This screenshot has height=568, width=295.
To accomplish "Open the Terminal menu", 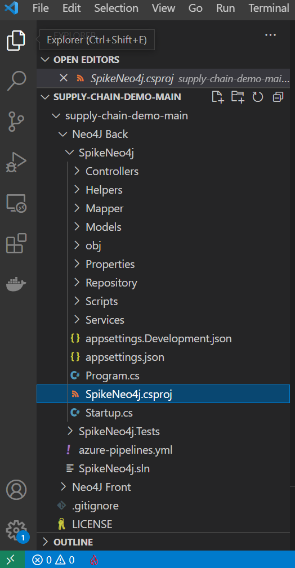I will coord(269,8).
